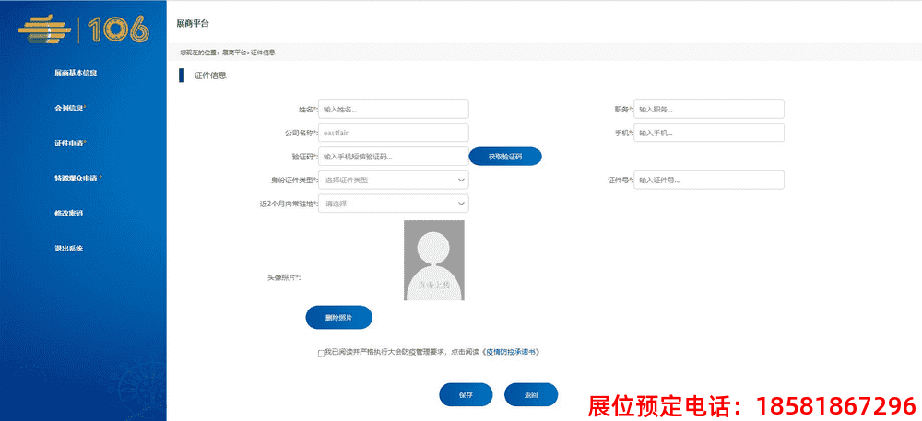The image size is (922, 421).
Task: Click the 返回 button
Action: click(530, 394)
